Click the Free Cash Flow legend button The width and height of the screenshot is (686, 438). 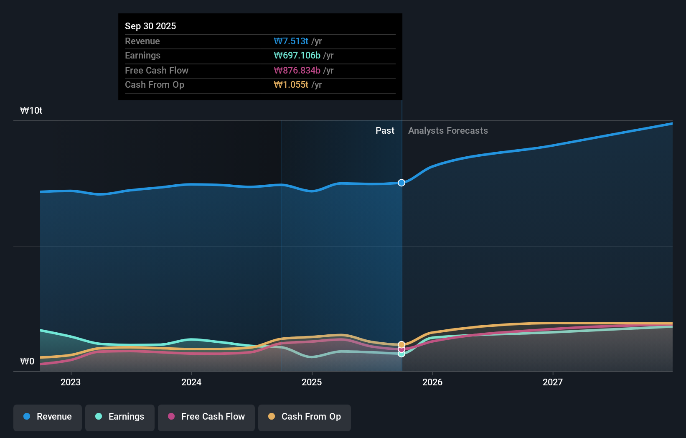206,417
